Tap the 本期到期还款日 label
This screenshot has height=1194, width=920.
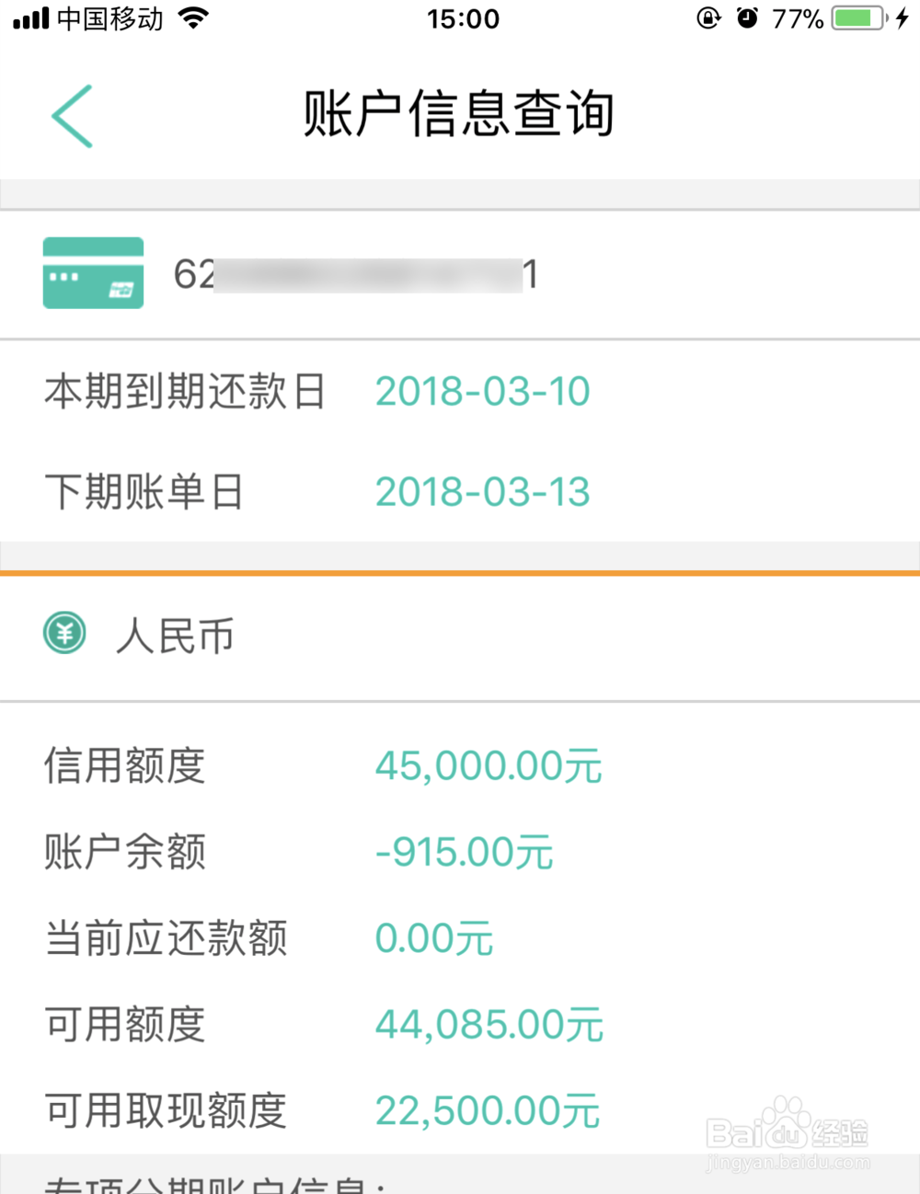pos(185,391)
